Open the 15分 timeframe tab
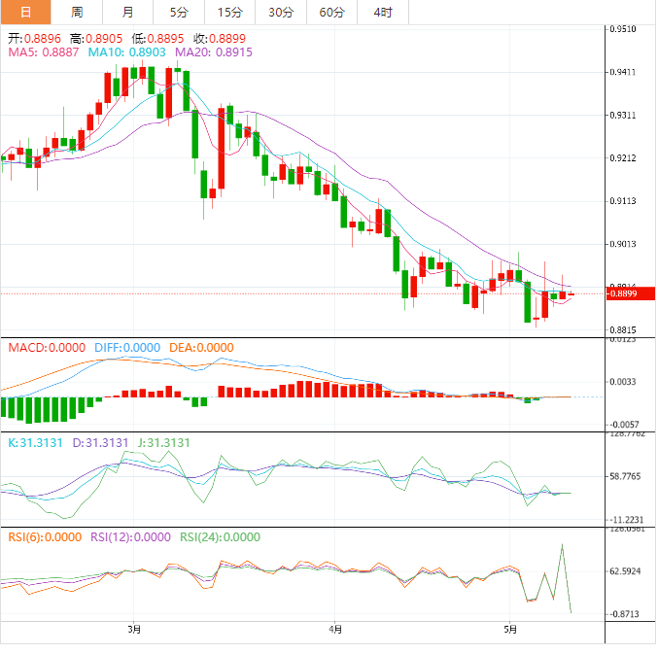This screenshot has height=654, width=658. coord(229,12)
